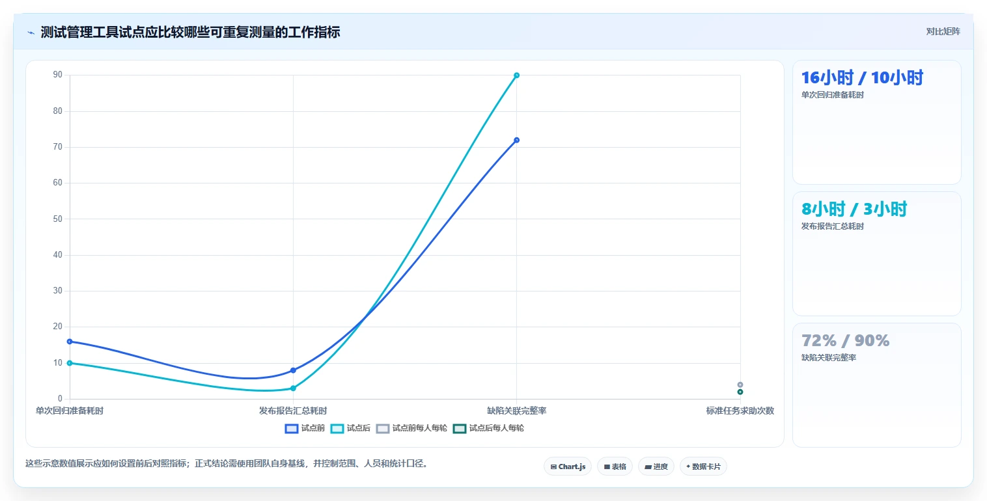
Task: Click the 试点前 data point at 8
Action: pos(293,370)
